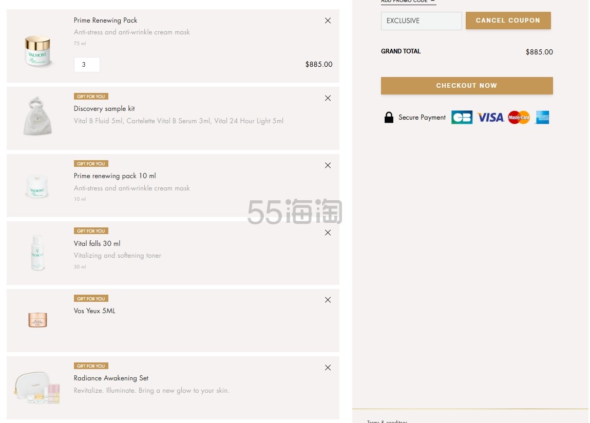Image resolution: width=590 pixels, height=423 pixels.
Task: Edit the Prime Renewing Pack quantity field
Action: tap(87, 65)
